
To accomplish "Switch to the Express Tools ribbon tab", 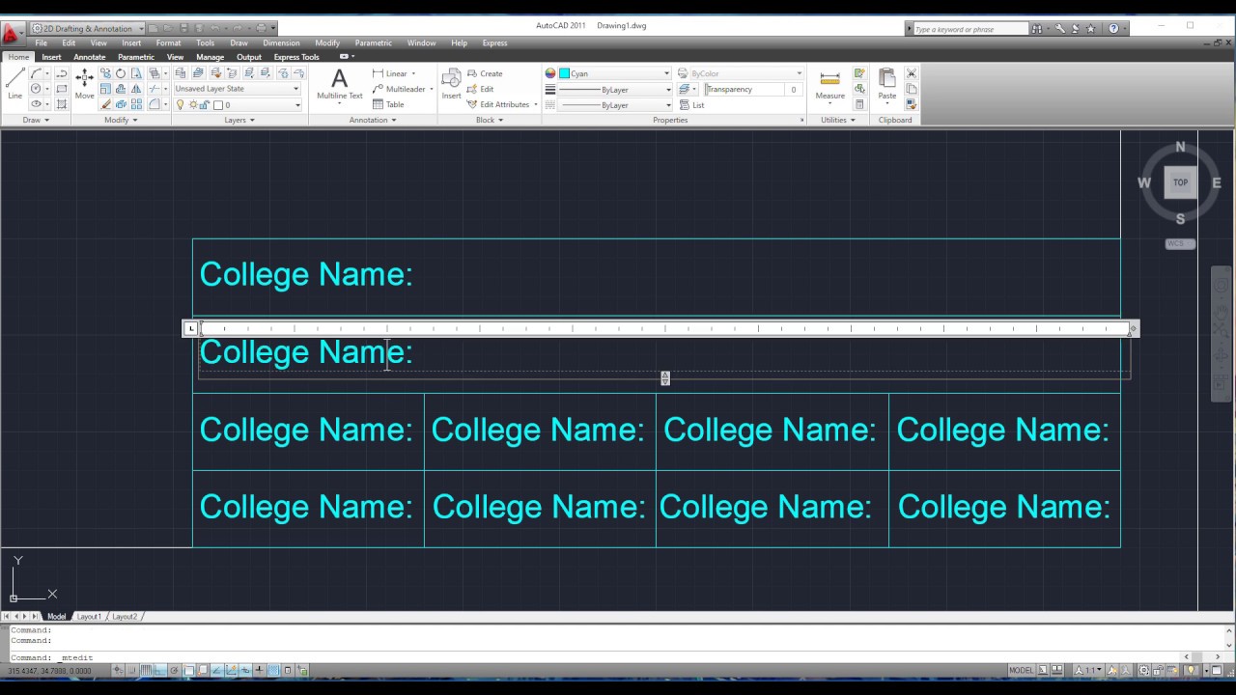I will click(x=296, y=57).
